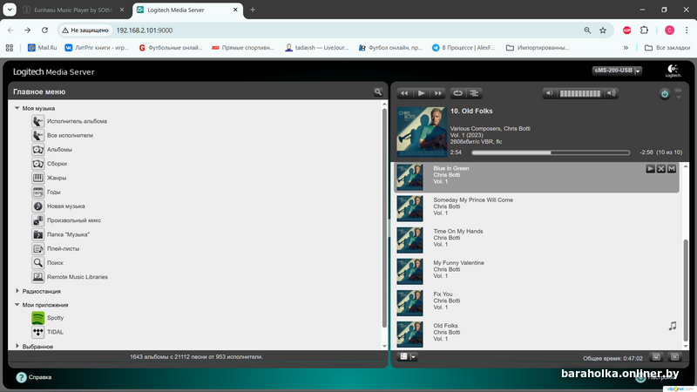Click the now playing album cover
The width and height of the screenshot is (697, 392).
tap(422, 132)
